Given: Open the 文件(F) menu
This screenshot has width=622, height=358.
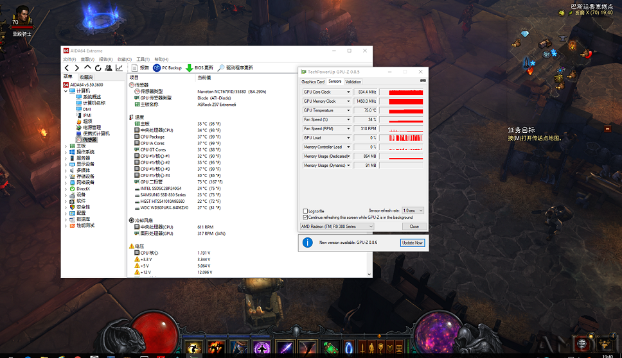Looking at the screenshot, I should 69,60.
